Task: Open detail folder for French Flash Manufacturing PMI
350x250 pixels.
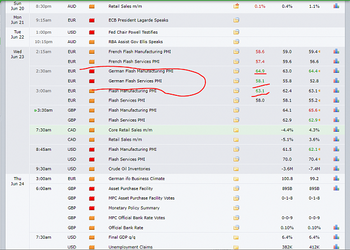Action: tap(236, 52)
